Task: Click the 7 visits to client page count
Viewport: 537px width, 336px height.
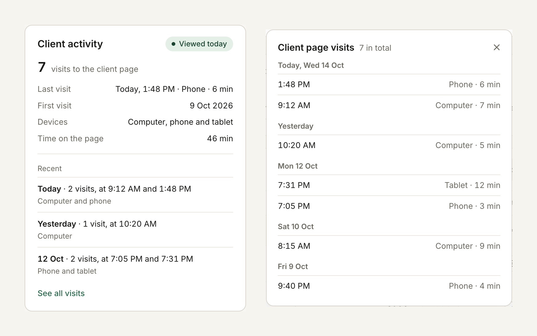Action: [88, 68]
